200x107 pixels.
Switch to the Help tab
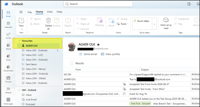[59, 12]
